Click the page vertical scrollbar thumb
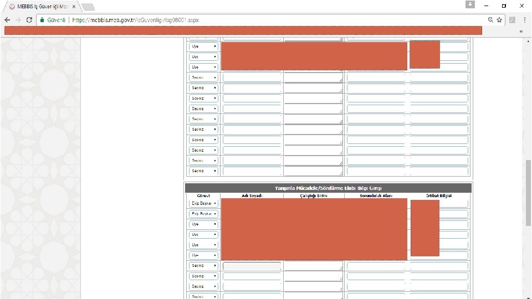Viewport: 532px width, 299px height. (x=528, y=193)
